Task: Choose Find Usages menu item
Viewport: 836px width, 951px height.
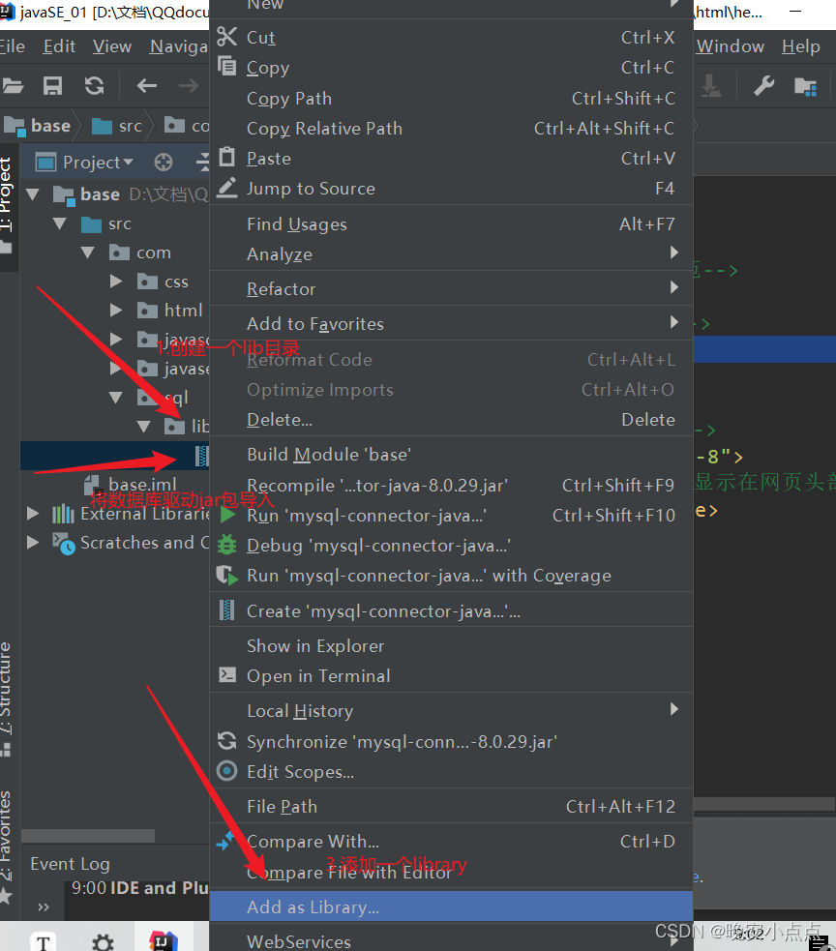Action: (451, 223)
